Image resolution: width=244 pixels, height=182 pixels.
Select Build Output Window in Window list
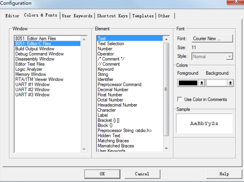[x=35, y=49]
